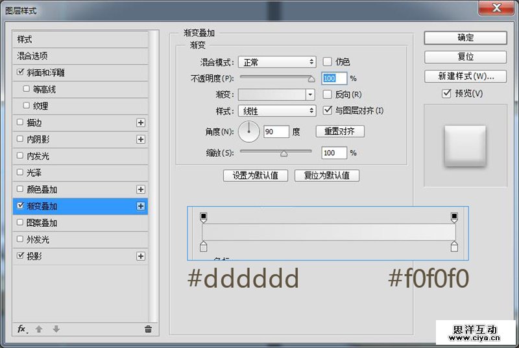This screenshot has height=348, width=519.
Task: Click the 不透明度 opacity slider handle
Action: (311, 79)
